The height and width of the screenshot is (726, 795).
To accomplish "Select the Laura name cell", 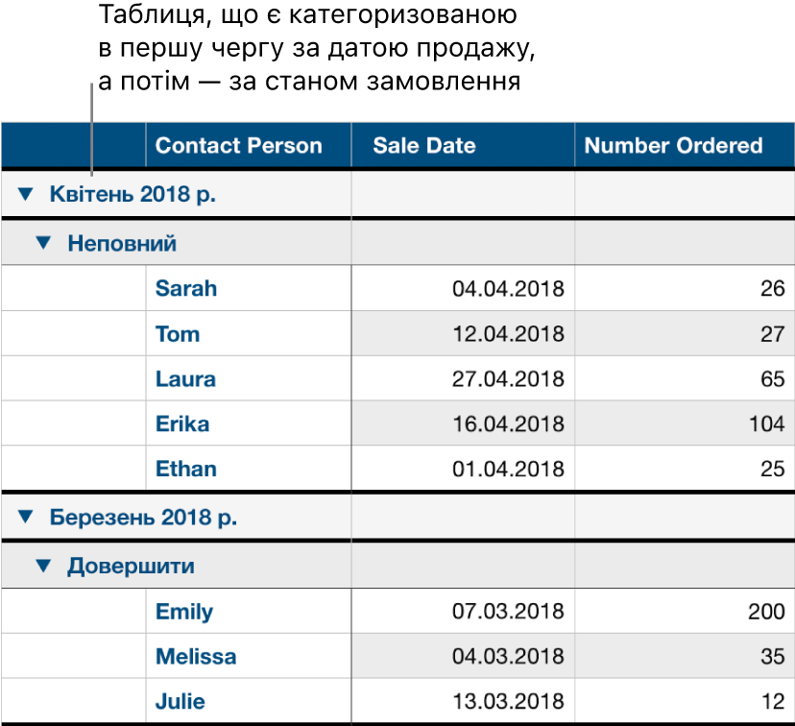I will pyautogui.click(x=185, y=379).
